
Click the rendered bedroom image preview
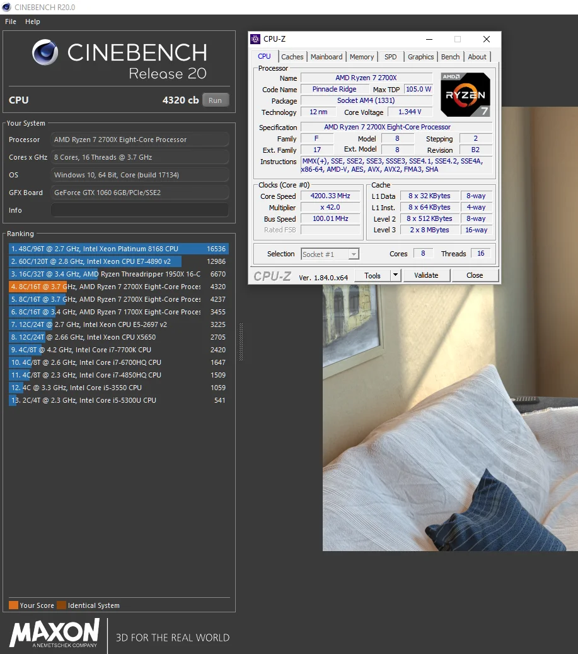click(x=450, y=417)
